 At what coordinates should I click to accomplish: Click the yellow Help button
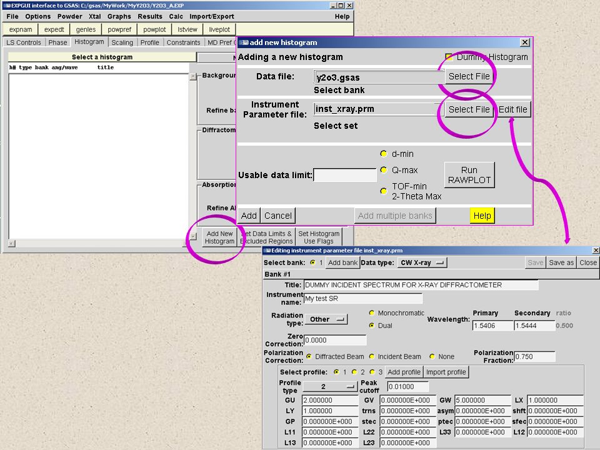tap(482, 216)
